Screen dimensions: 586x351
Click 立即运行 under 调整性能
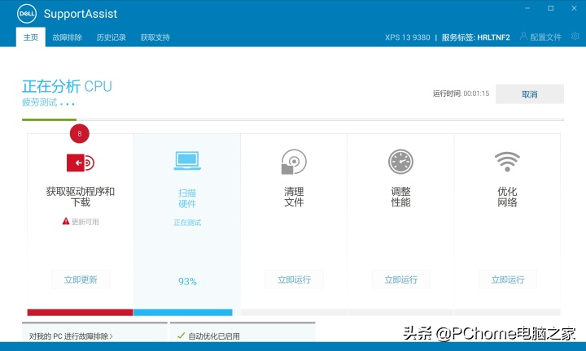[401, 279]
